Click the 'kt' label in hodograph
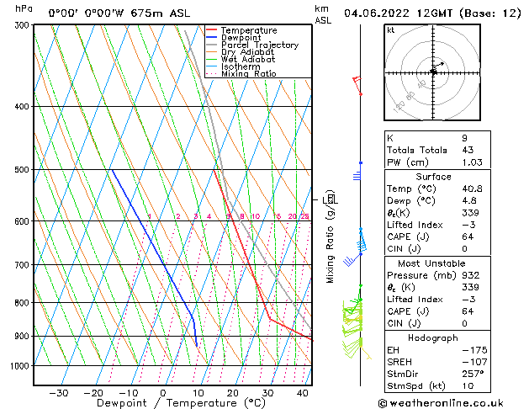Viewport: 529px width, 409px height. tap(390, 29)
